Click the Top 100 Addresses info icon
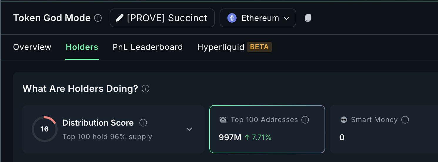This screenshot has height=162, width=438. [305, 120]
